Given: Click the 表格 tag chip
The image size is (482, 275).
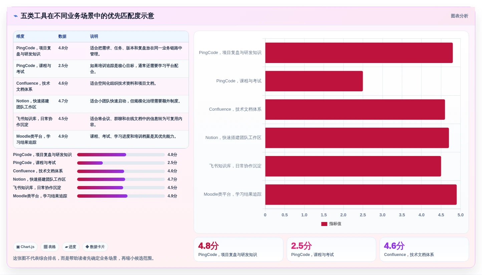Looking at the screenshot, I should (x=50, y=247).
